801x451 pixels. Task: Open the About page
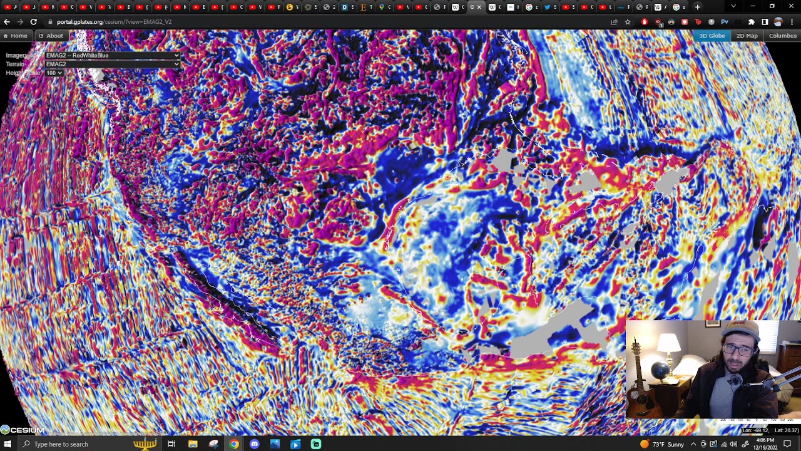pyautogui.click(x=51, y=36)
